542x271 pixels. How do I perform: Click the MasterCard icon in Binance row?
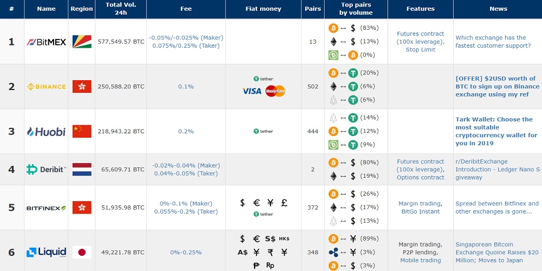click(x=275, y=92)
